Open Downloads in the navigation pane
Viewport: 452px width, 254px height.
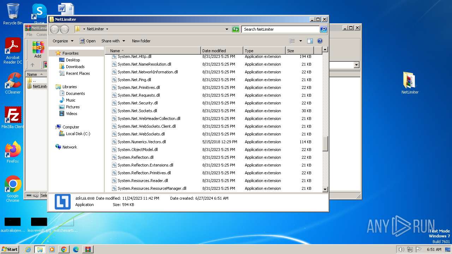[75, 67]
